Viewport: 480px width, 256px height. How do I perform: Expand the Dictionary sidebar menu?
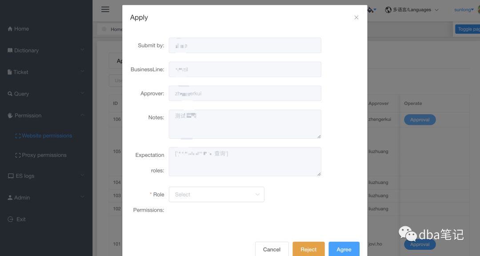[46, 51]
